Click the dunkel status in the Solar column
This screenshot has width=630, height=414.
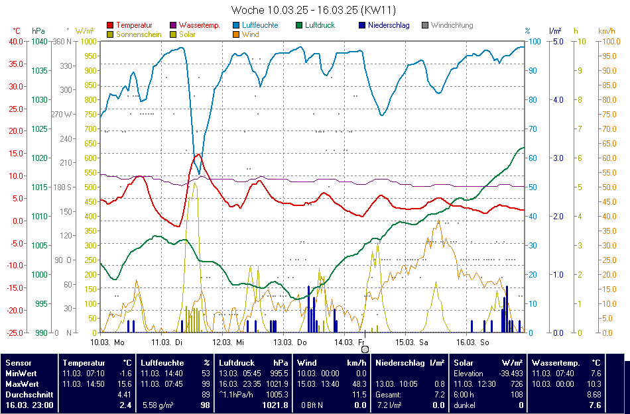pyautogui.click(x=464, y=405)
